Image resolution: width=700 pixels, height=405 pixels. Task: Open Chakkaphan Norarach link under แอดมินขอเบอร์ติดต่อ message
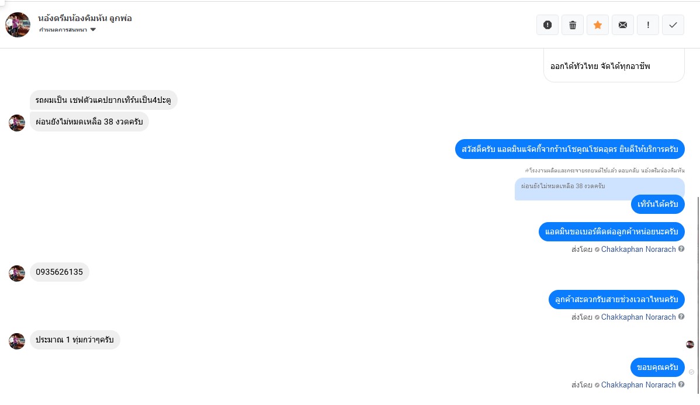pos(638,250)
